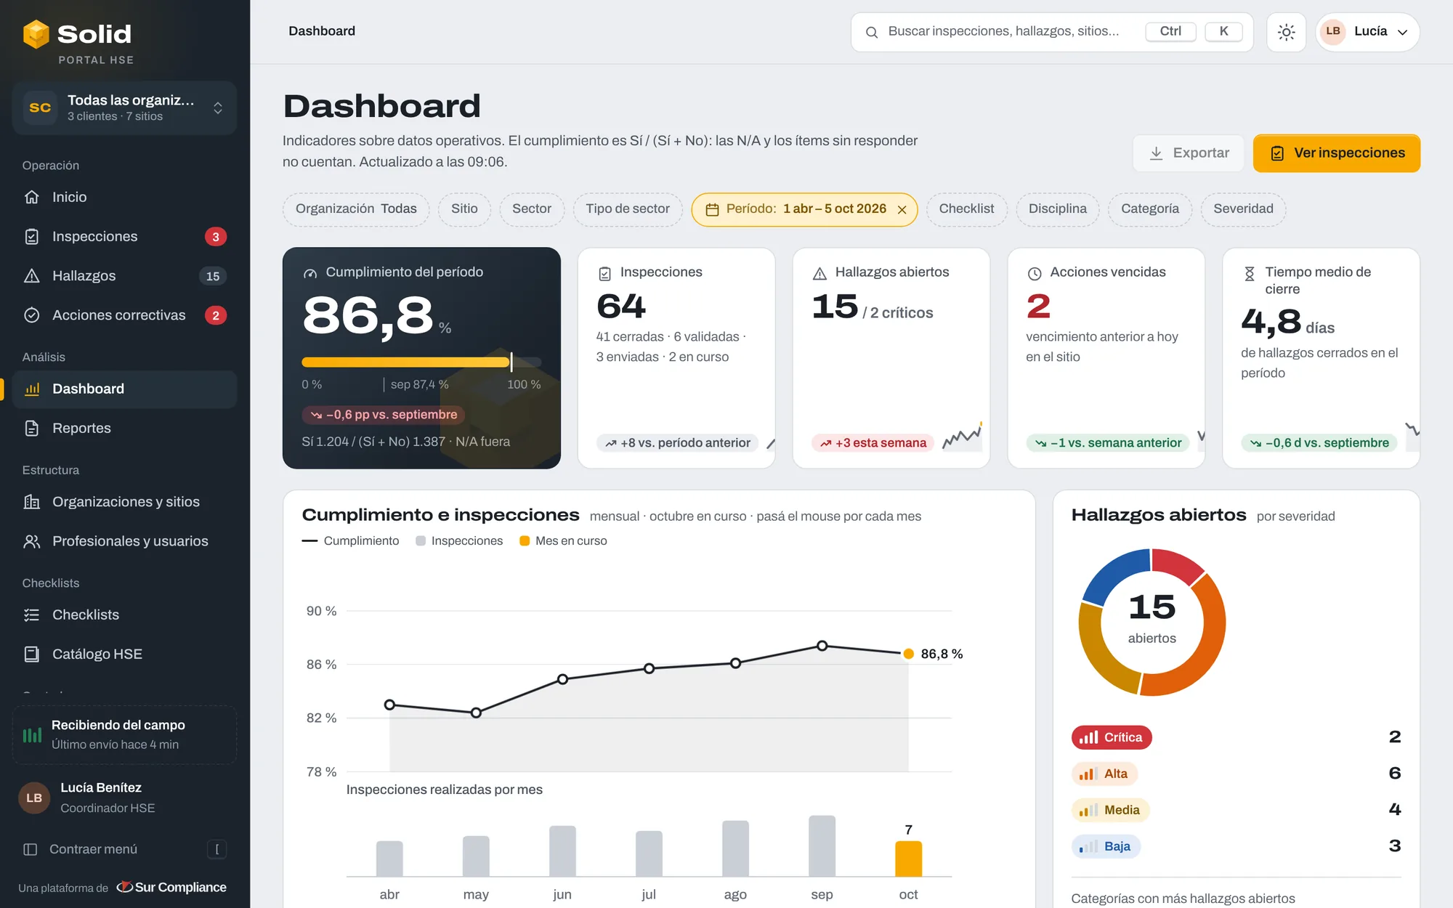Click the Inspecciones clipboard icon in sidebar
This screenshot has height=908, width=1453.
[32, 236]
